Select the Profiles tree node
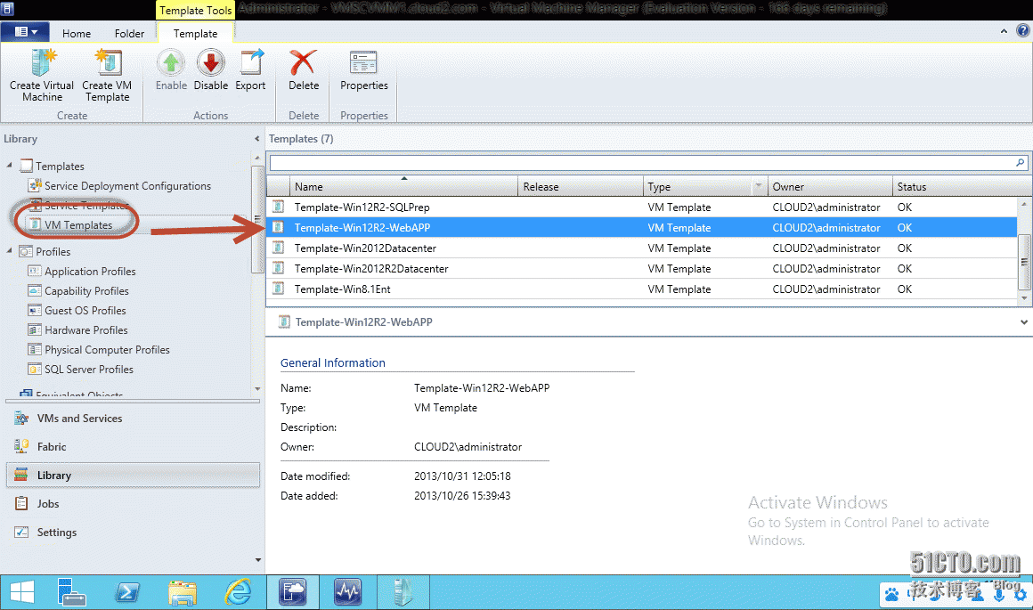1033x610 pixels. click(53, 252)
